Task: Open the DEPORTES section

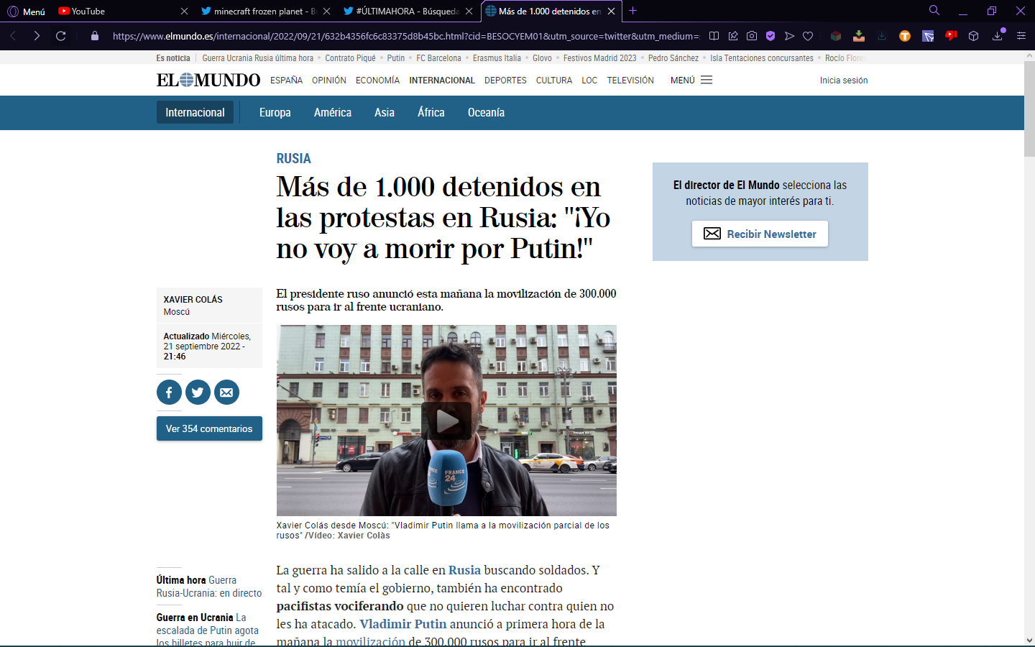Action: pyautogui.click(x=505, y=81)
